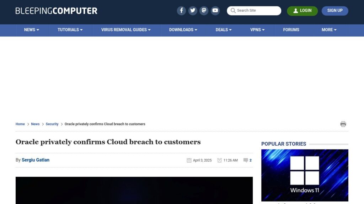Click the Login button
This screenshot has width=364, height=204.
tap(302, 11)
